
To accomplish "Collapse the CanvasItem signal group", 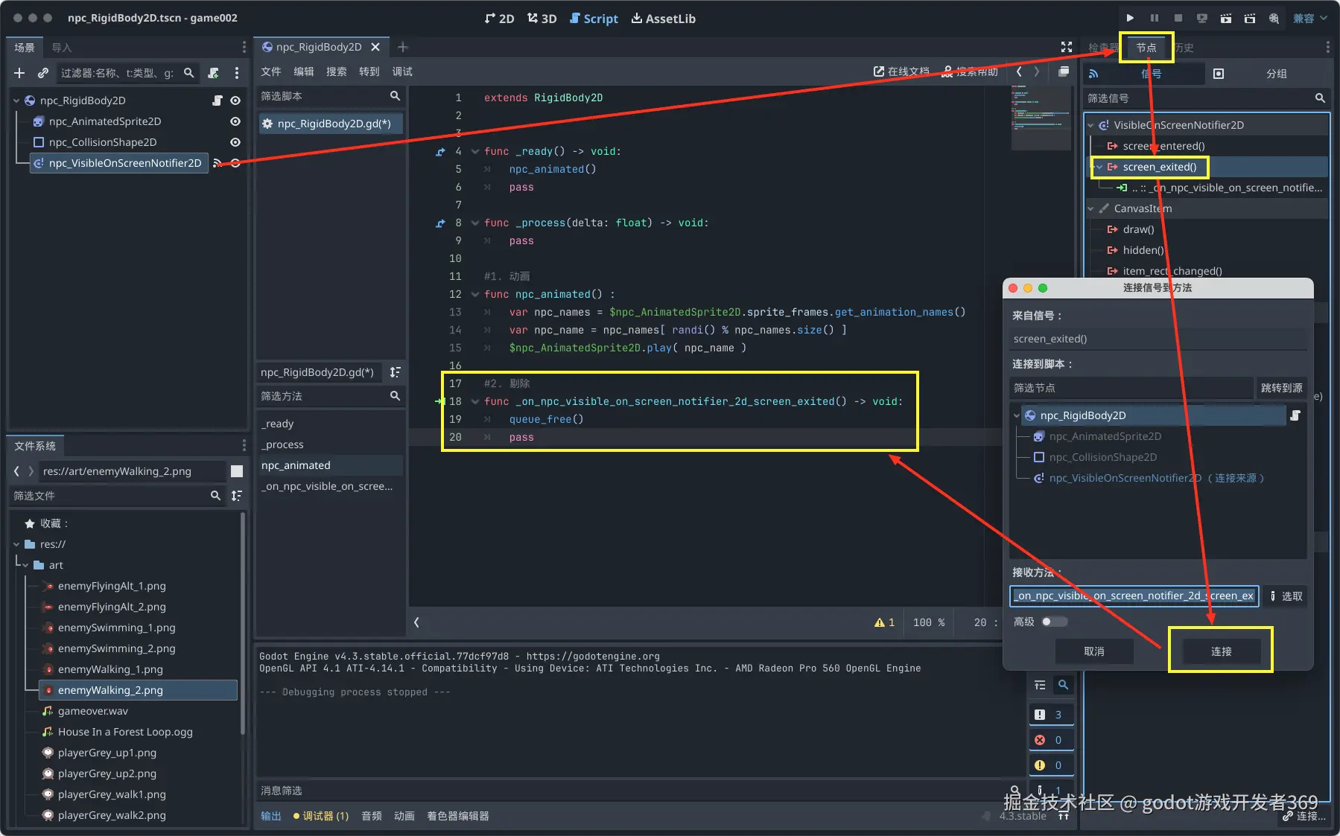I will [x=1090, y=208].
